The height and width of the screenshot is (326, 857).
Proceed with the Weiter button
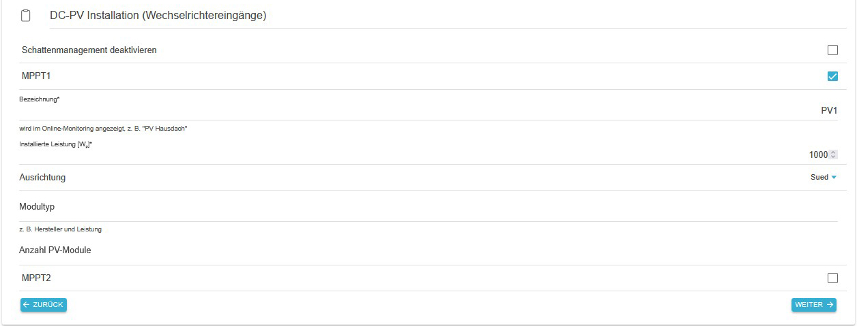point(813,305)
